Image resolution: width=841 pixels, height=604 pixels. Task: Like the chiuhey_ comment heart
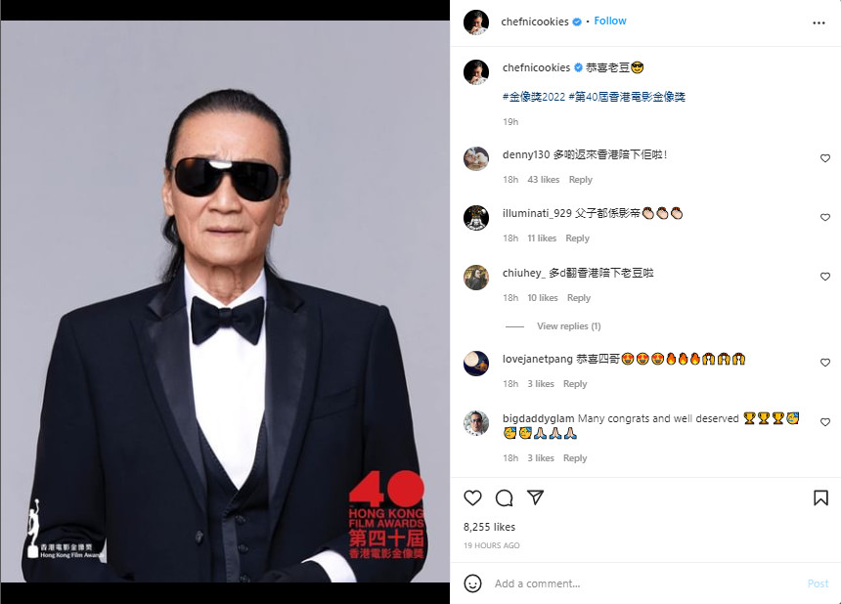[825, 277]
